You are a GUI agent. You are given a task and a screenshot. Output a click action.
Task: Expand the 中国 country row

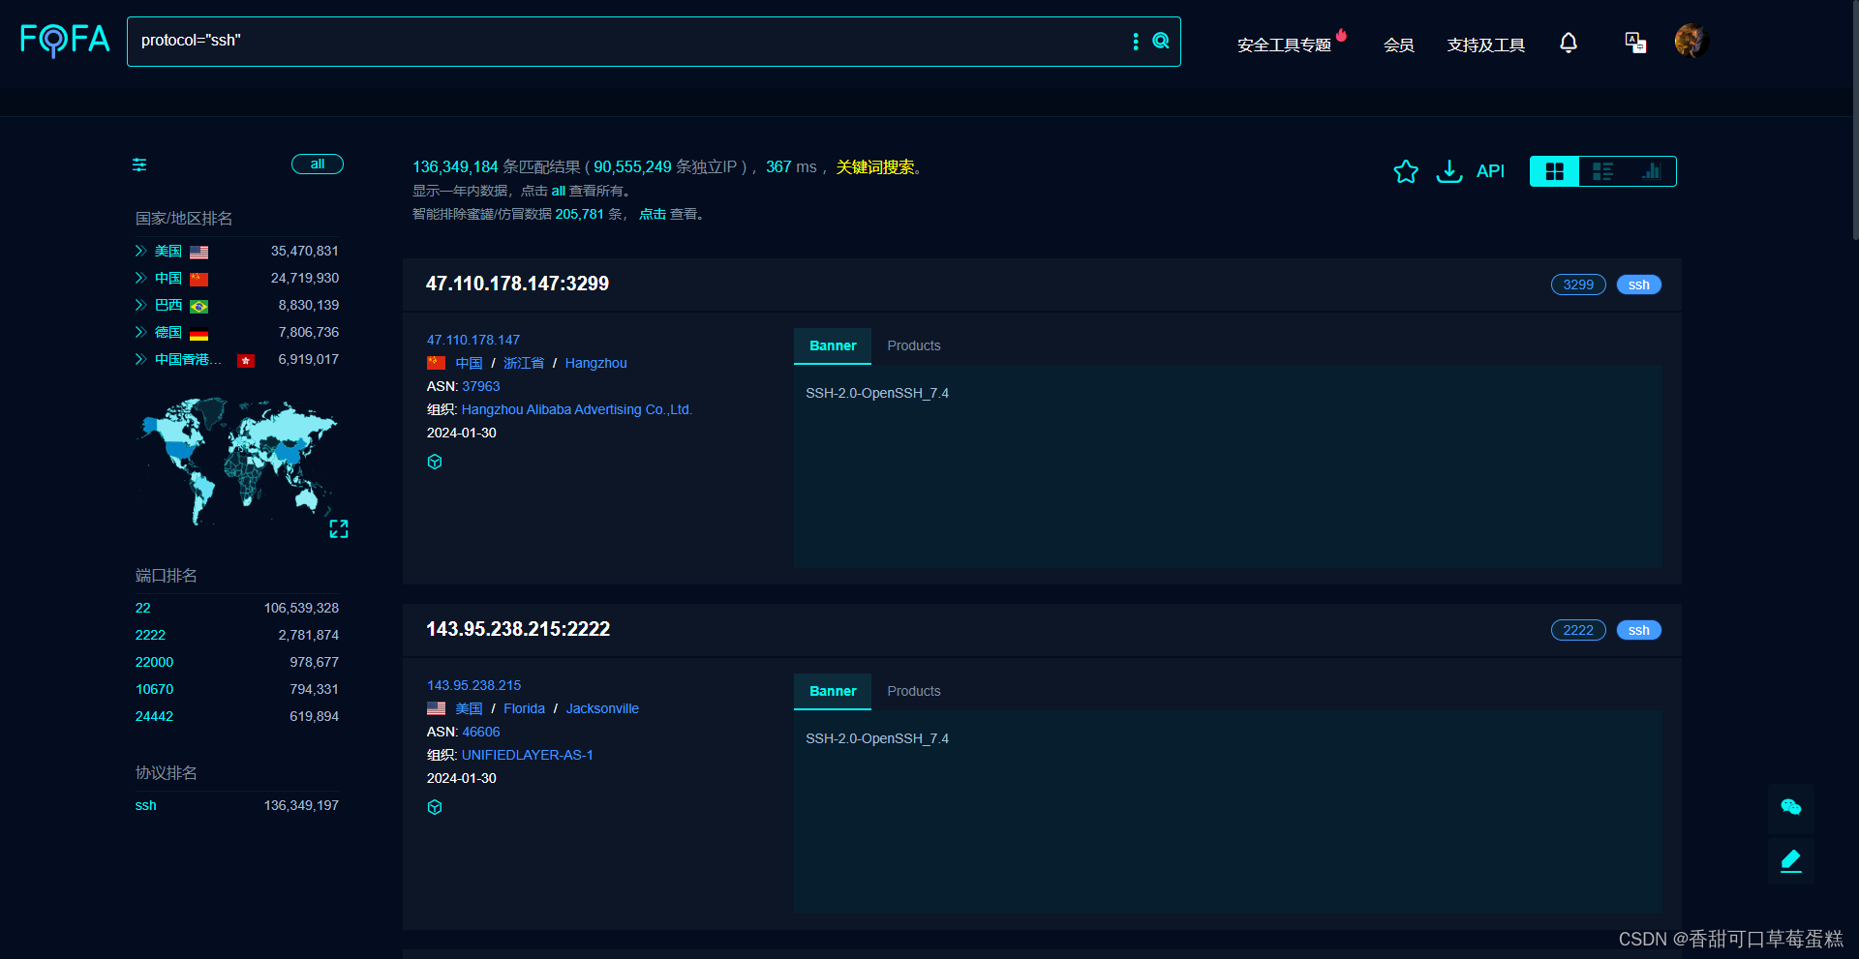click(140, 278)
